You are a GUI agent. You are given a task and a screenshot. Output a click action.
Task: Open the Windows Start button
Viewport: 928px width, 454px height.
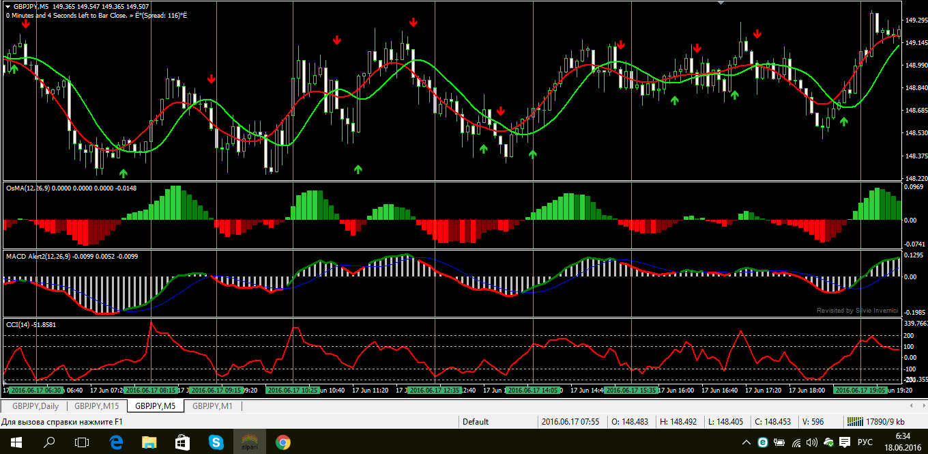coord(16,442)
